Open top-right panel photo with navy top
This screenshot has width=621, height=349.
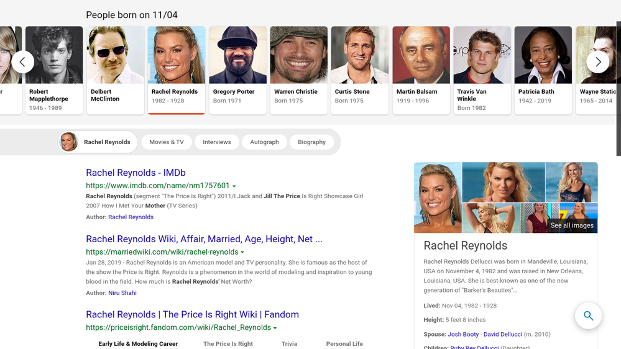[x=571, y=183]
